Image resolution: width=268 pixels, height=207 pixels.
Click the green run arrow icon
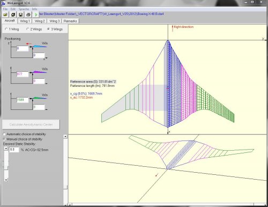tap(36, 14)
